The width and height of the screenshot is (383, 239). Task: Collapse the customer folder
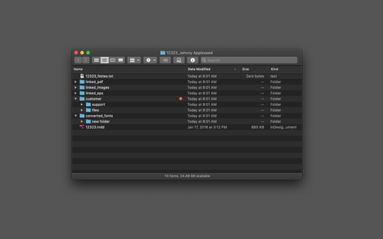(x=76, y=99)
